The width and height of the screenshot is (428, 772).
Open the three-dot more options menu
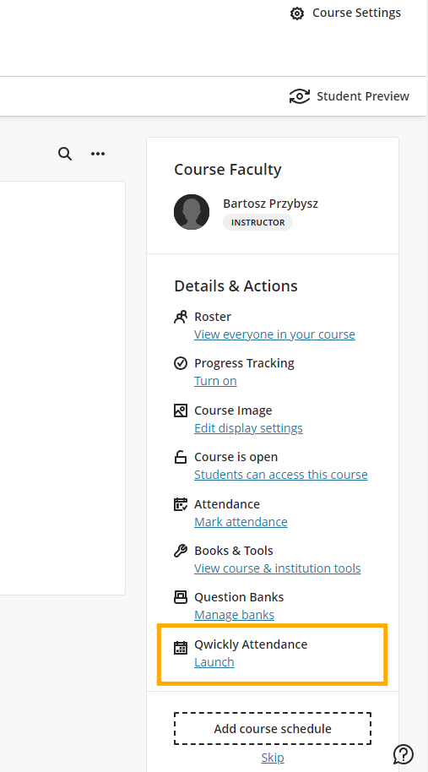98,154
